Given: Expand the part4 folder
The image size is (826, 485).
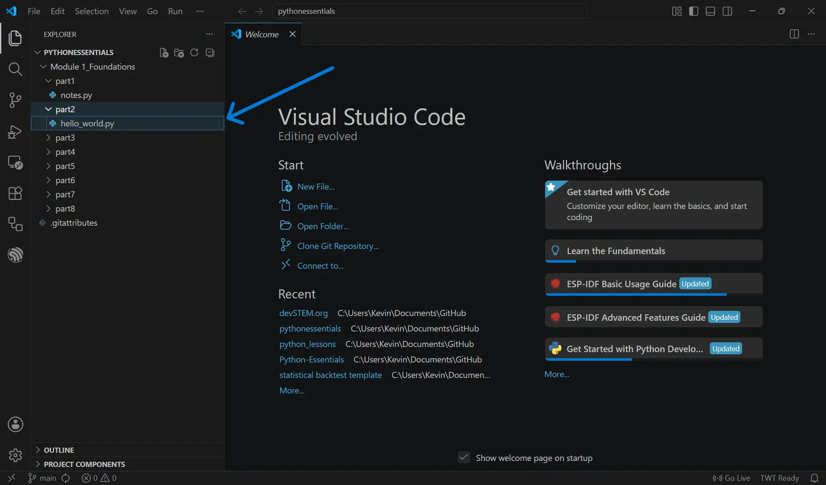Looking at the screenshot, I should pyautogui.click(x=127, y=152).
